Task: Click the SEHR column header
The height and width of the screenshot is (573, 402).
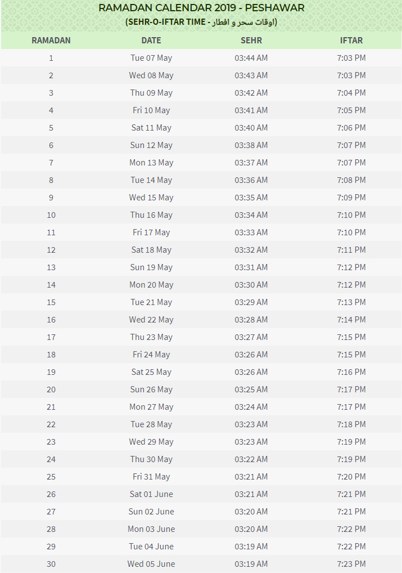Action: (x=251, y=41)
